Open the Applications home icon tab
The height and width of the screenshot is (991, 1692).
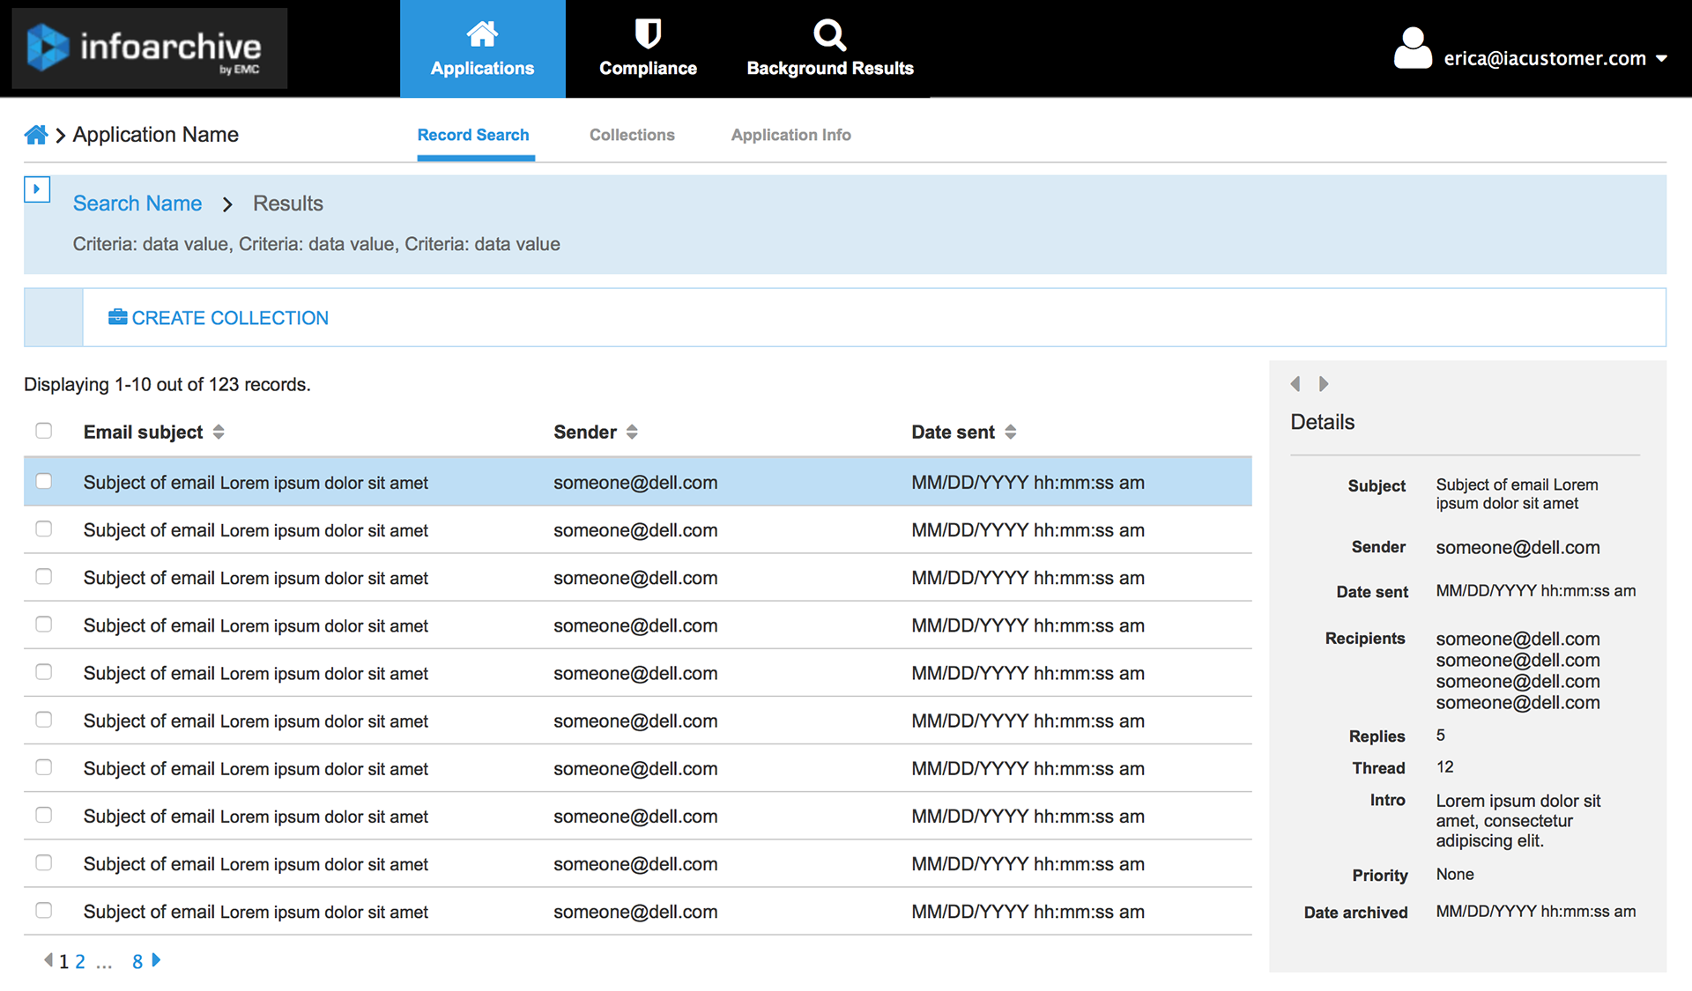tap(482, 35)
